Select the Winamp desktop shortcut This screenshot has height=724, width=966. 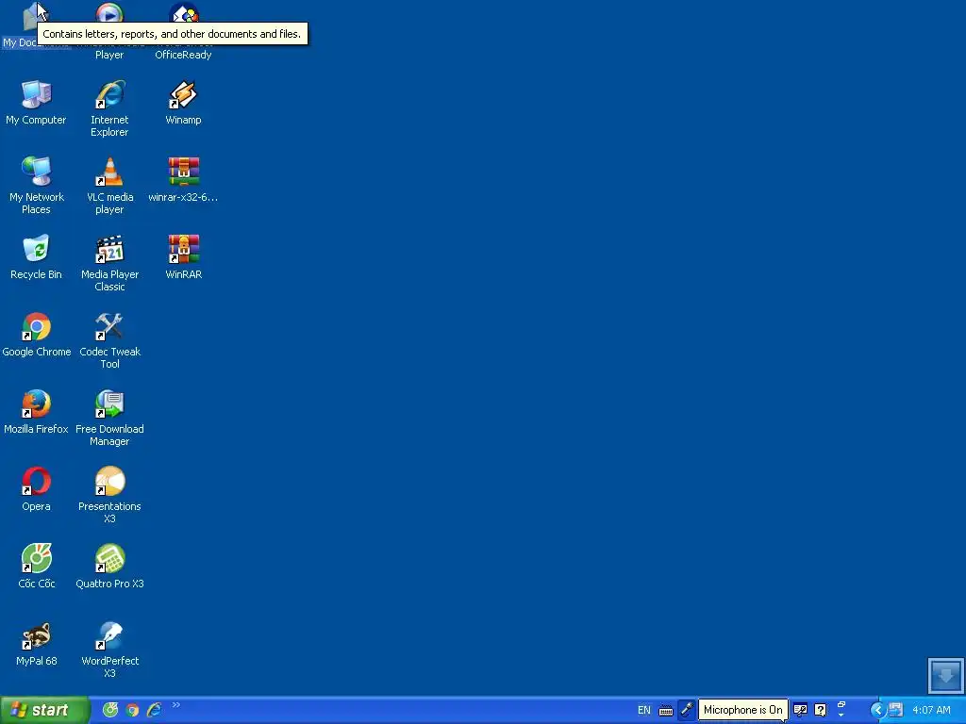click(183, 102)
